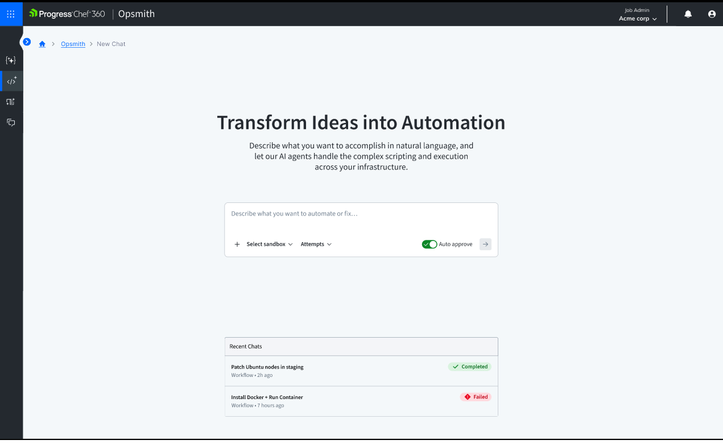Open the chats sidebar icon
Image resolution: width=723 pixels, height=444 pixels.
click(x=11, y=122)
